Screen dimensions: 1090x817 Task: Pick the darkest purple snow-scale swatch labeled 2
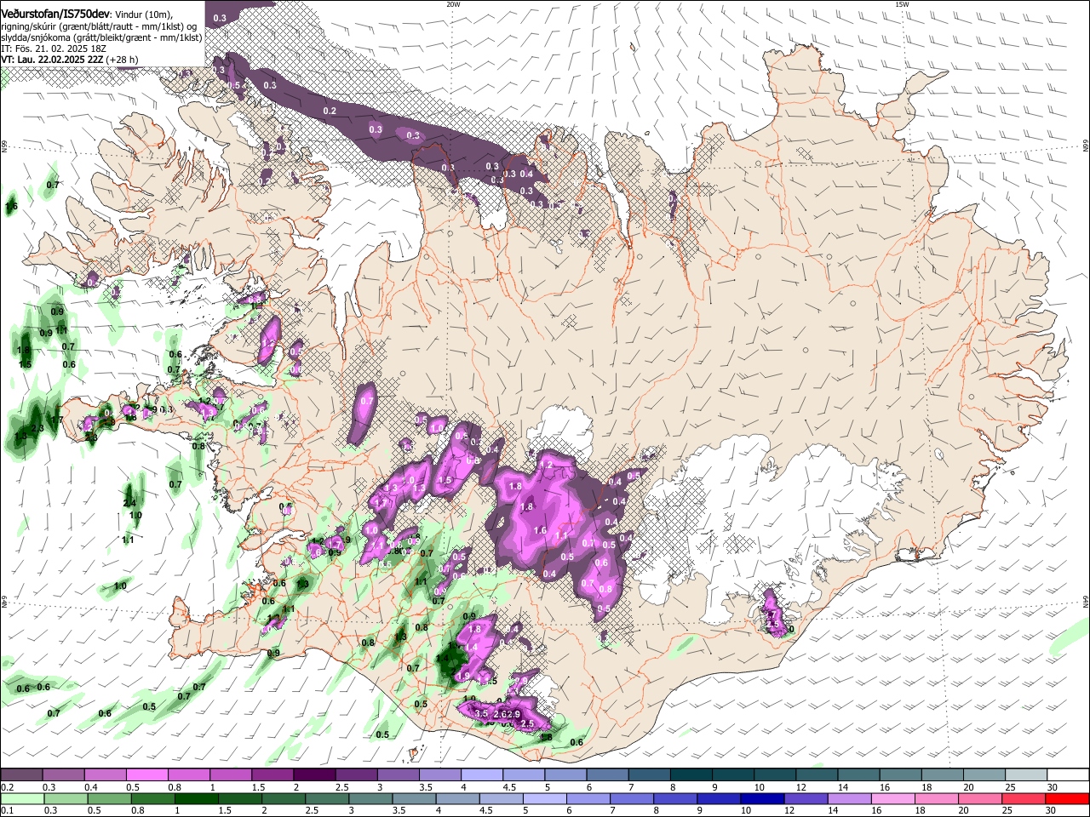tap(313, 774)
